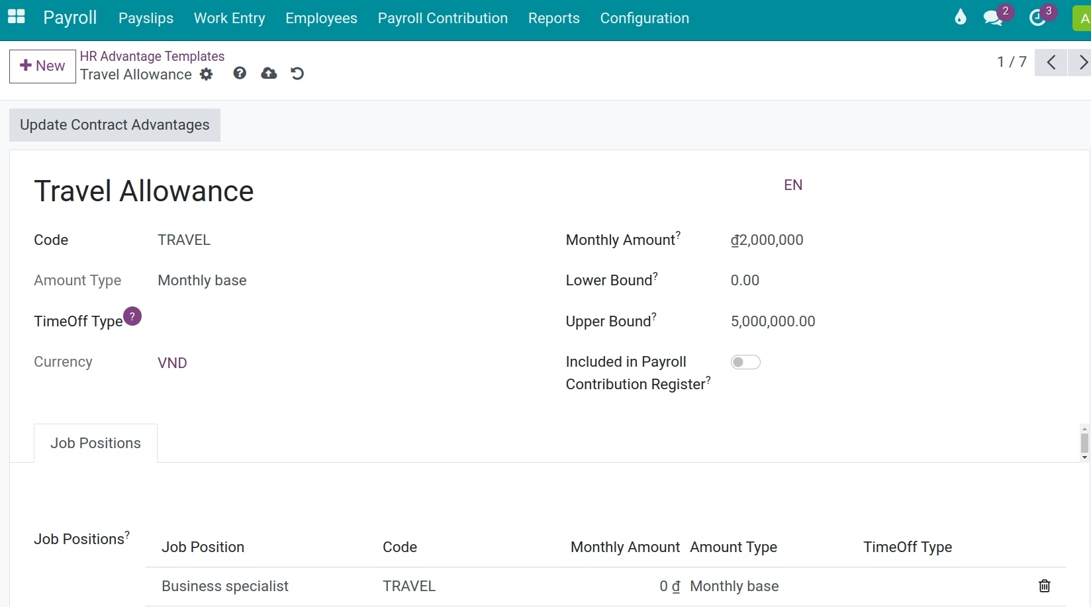The height and width of the screenshot is (607, 1091).
Task: Open the Payroll Contribution menu
Action: point(443,18)
